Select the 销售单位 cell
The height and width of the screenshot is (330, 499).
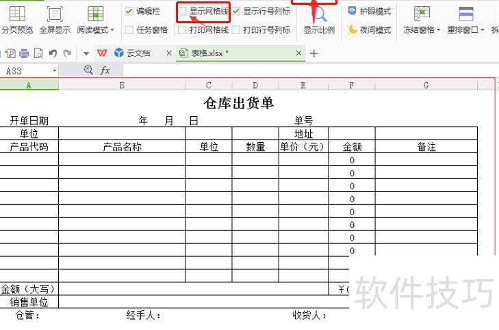29,302
